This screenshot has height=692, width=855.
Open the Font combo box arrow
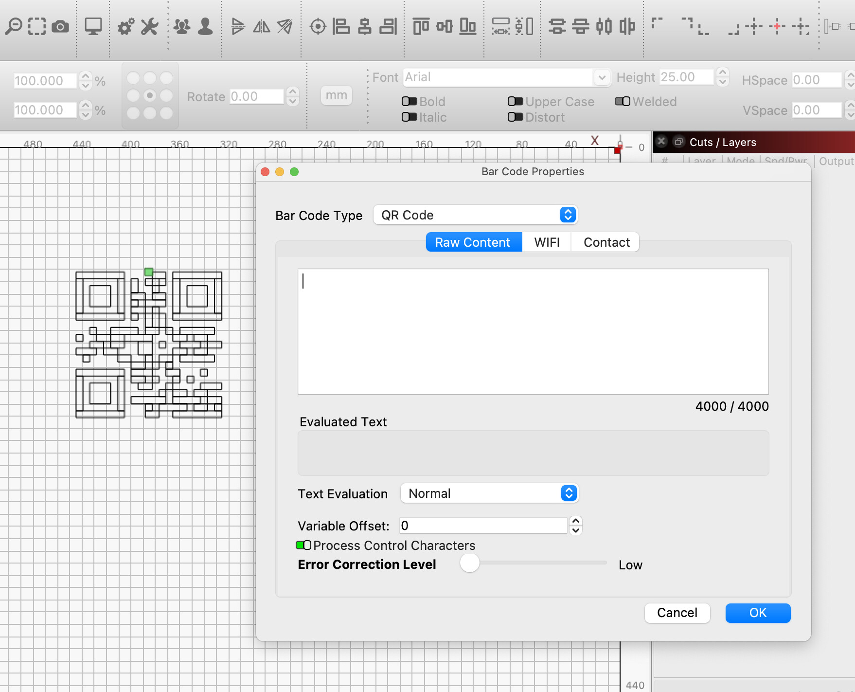602,77
